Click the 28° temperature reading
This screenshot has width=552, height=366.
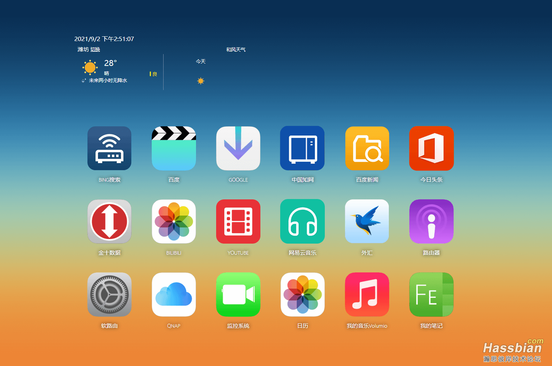click(x=111, y=63)
